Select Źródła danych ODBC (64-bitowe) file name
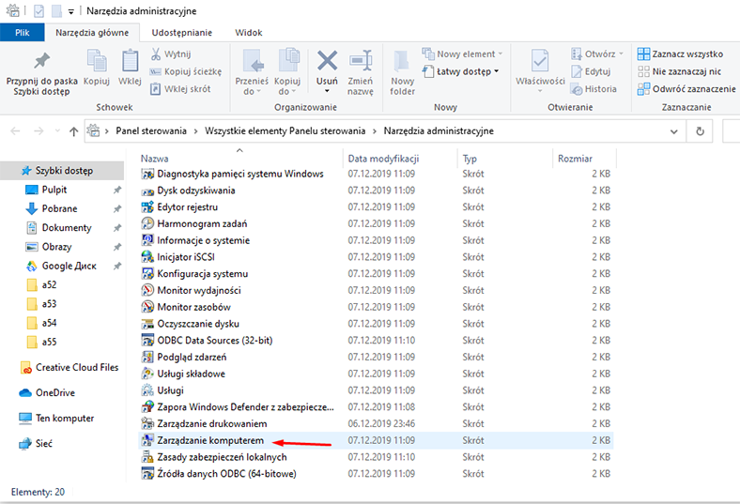The image size is (740, 504). [x=226, y=473]
